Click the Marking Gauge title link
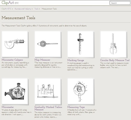The image size is (131, 120). coord(76,60)
